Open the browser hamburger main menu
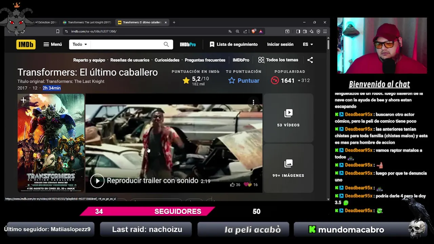 [x=325, y=32]
